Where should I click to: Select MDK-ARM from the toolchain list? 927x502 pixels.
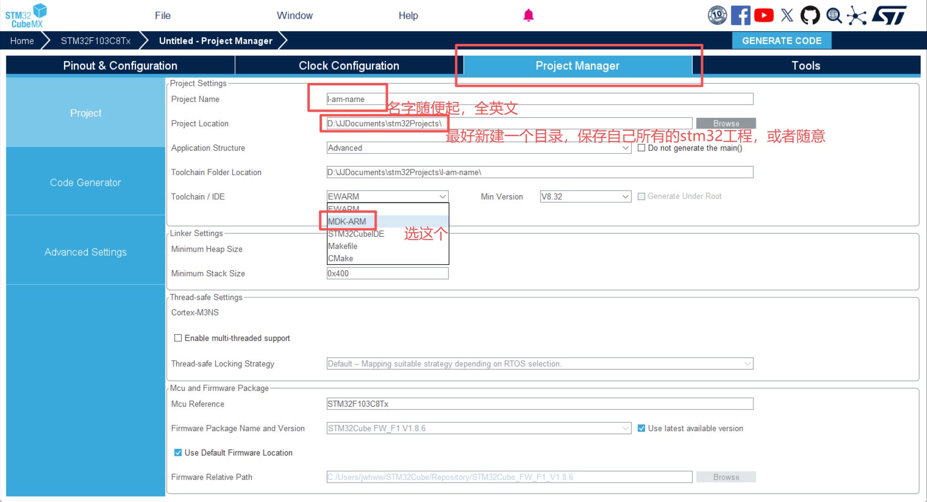pos(388,221)
